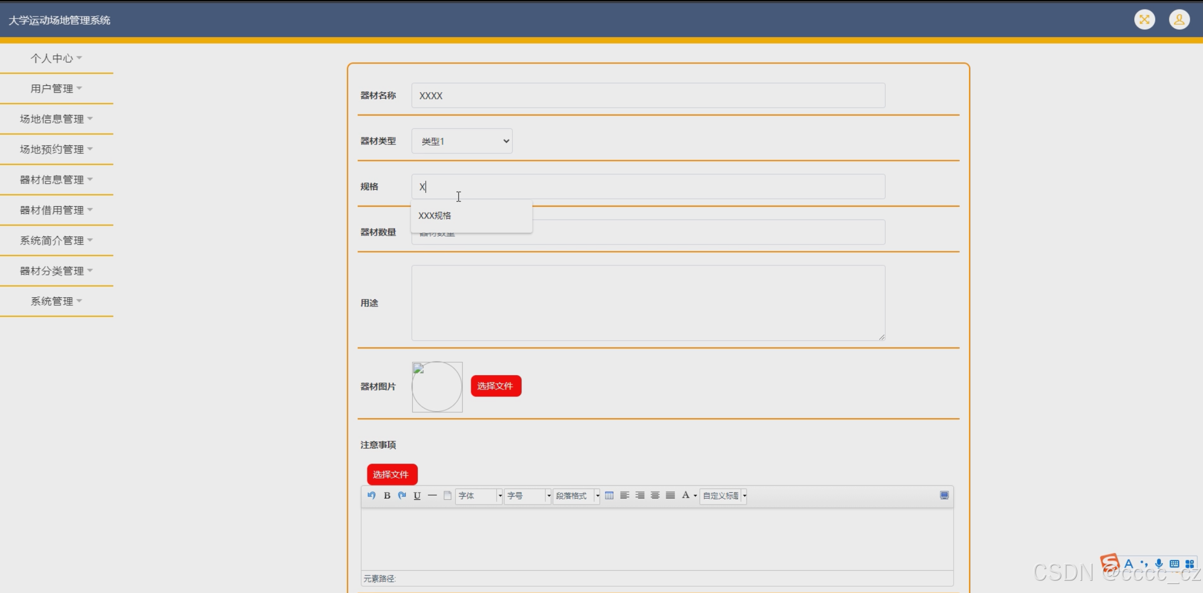The height and width of the screenshot is (593, 1203).
Task: Toggle underline formatting in editor toolbar
Action: click(417, 495)
